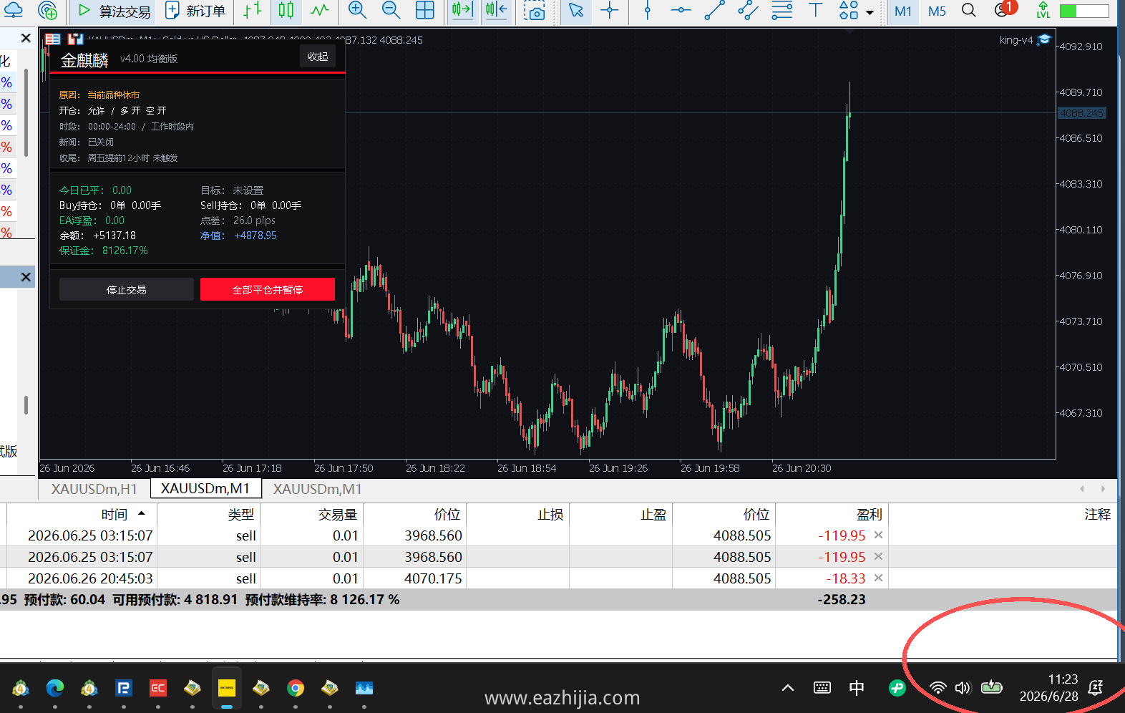This screenshot has height=713, width=1125.
Task: Open Microsoft Edge from the taskbar
Action: click(55, 688)
